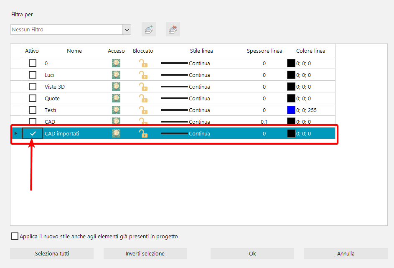Image resolution: width=394 pixels, height=268 pixels.
Task: Click the padlock icon on Testi layer
Action: 143,110
